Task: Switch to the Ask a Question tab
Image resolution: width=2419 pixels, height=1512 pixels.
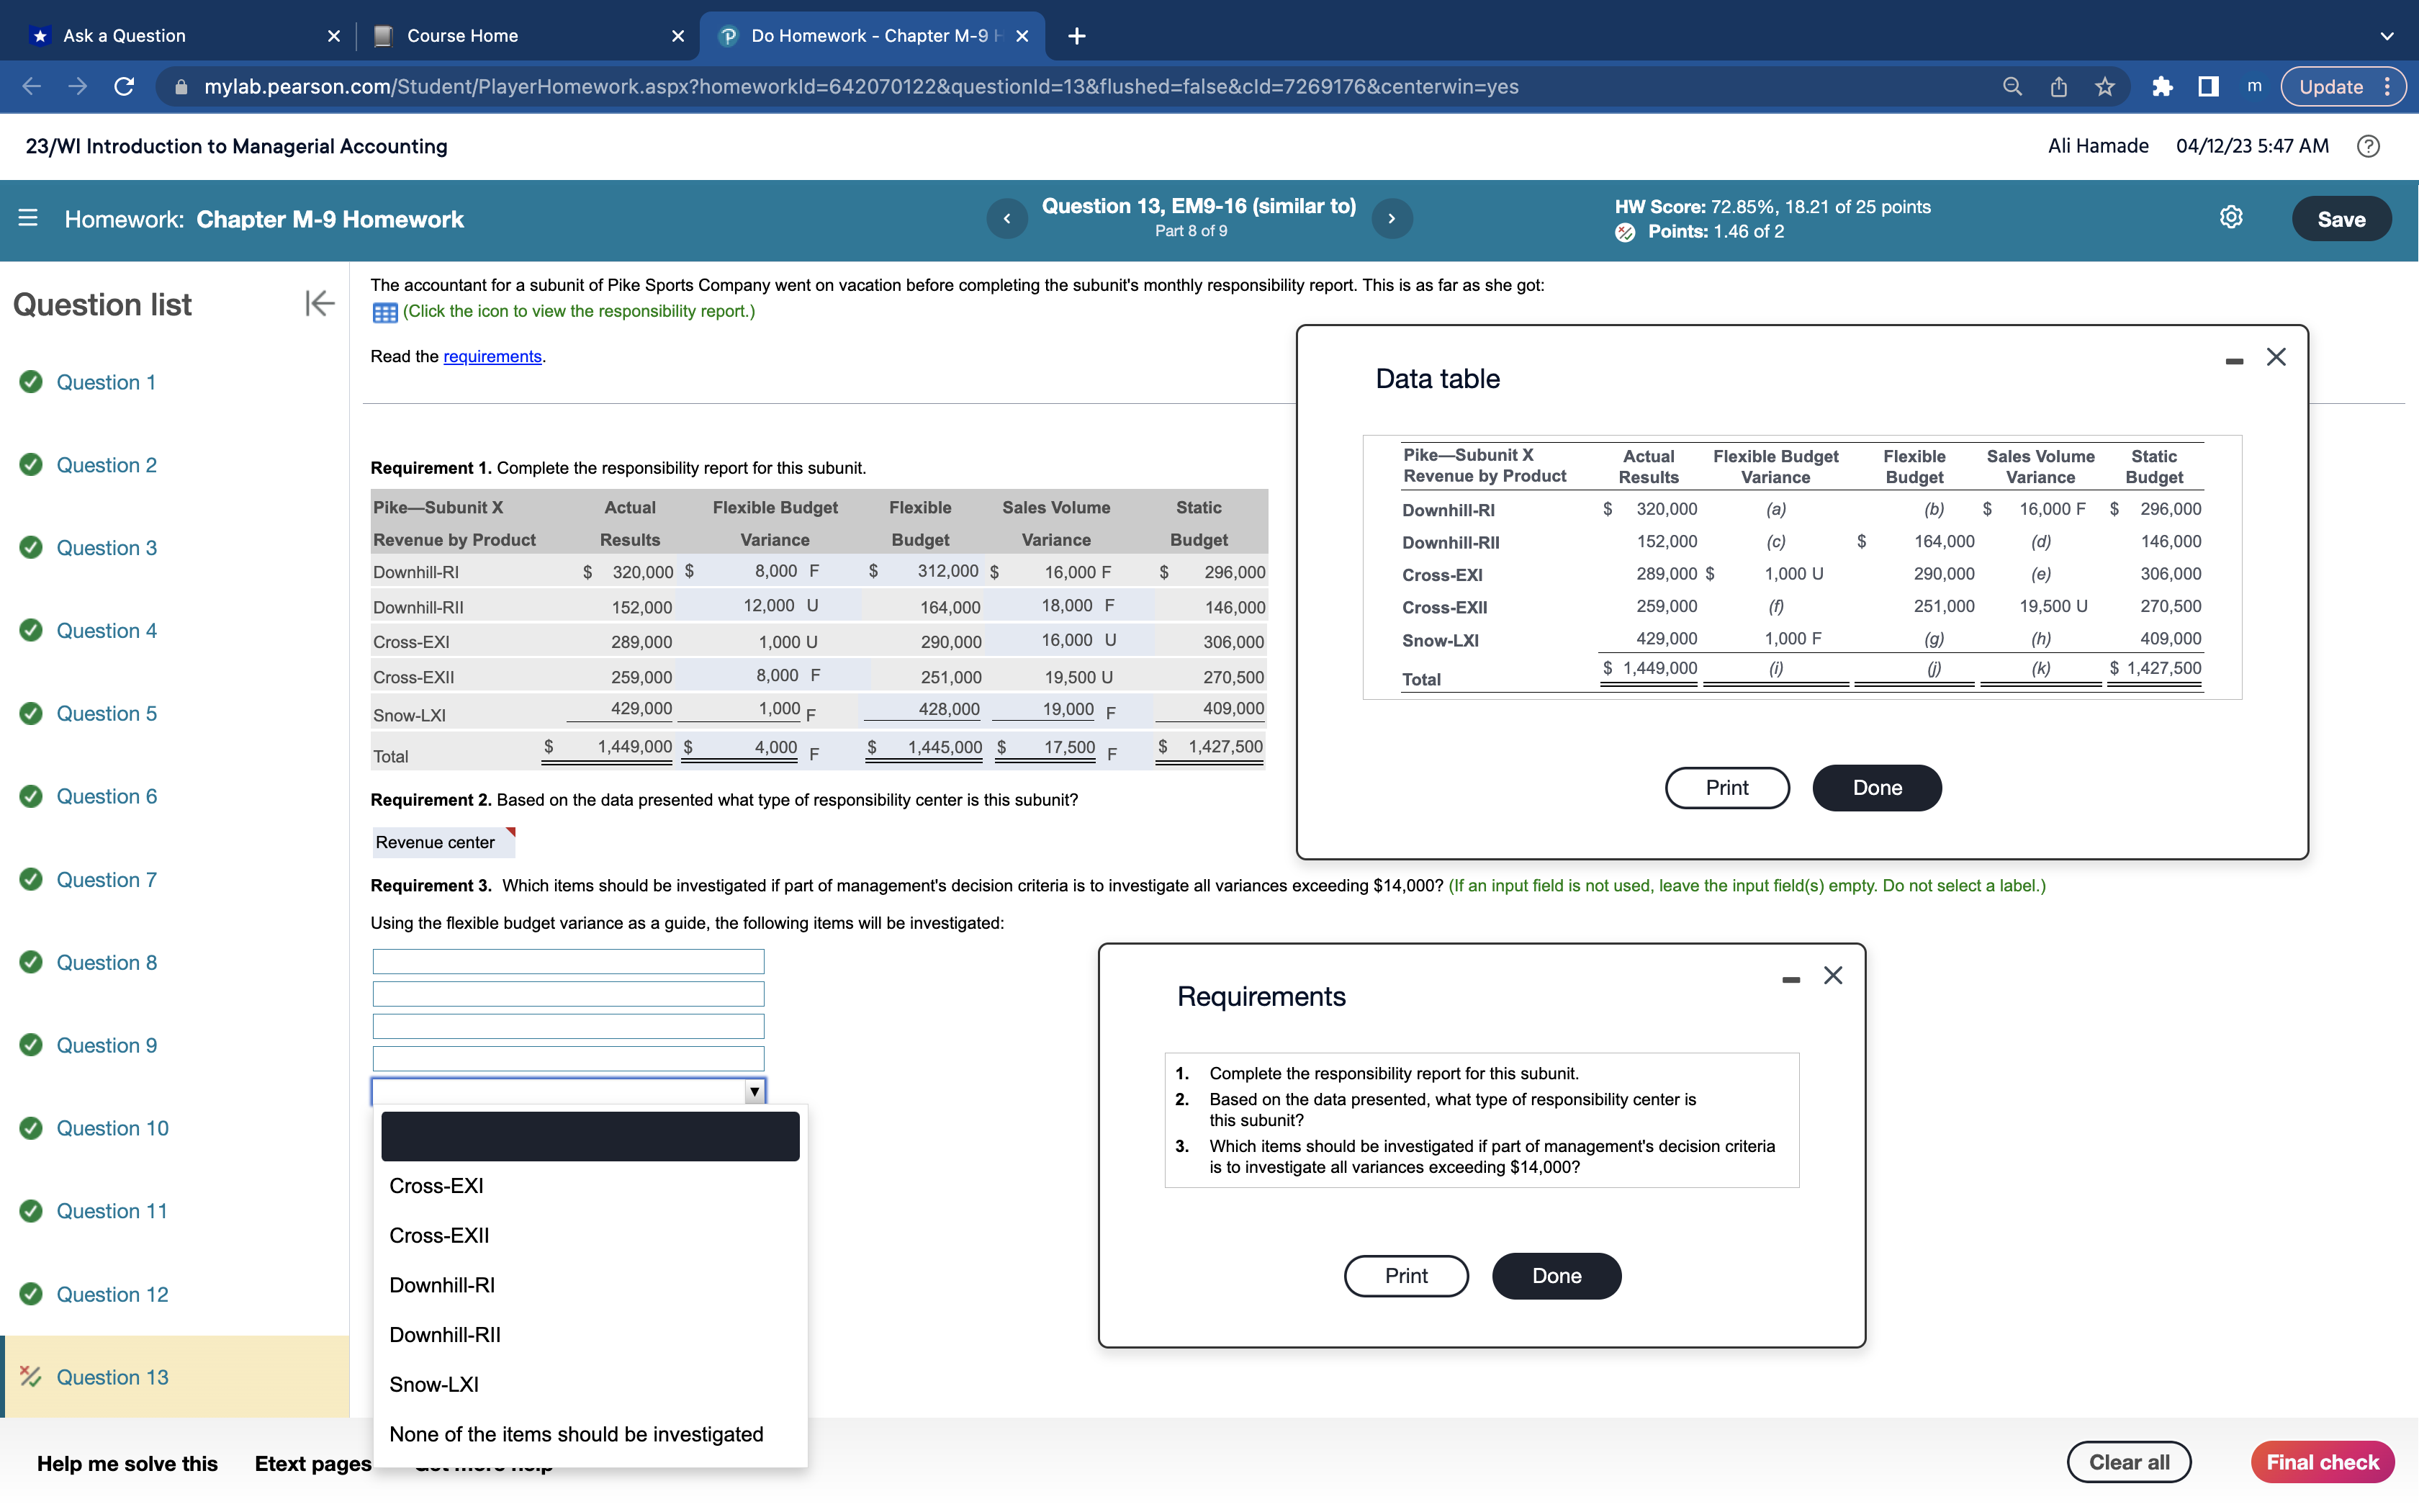Action: (x=124, y=36)
